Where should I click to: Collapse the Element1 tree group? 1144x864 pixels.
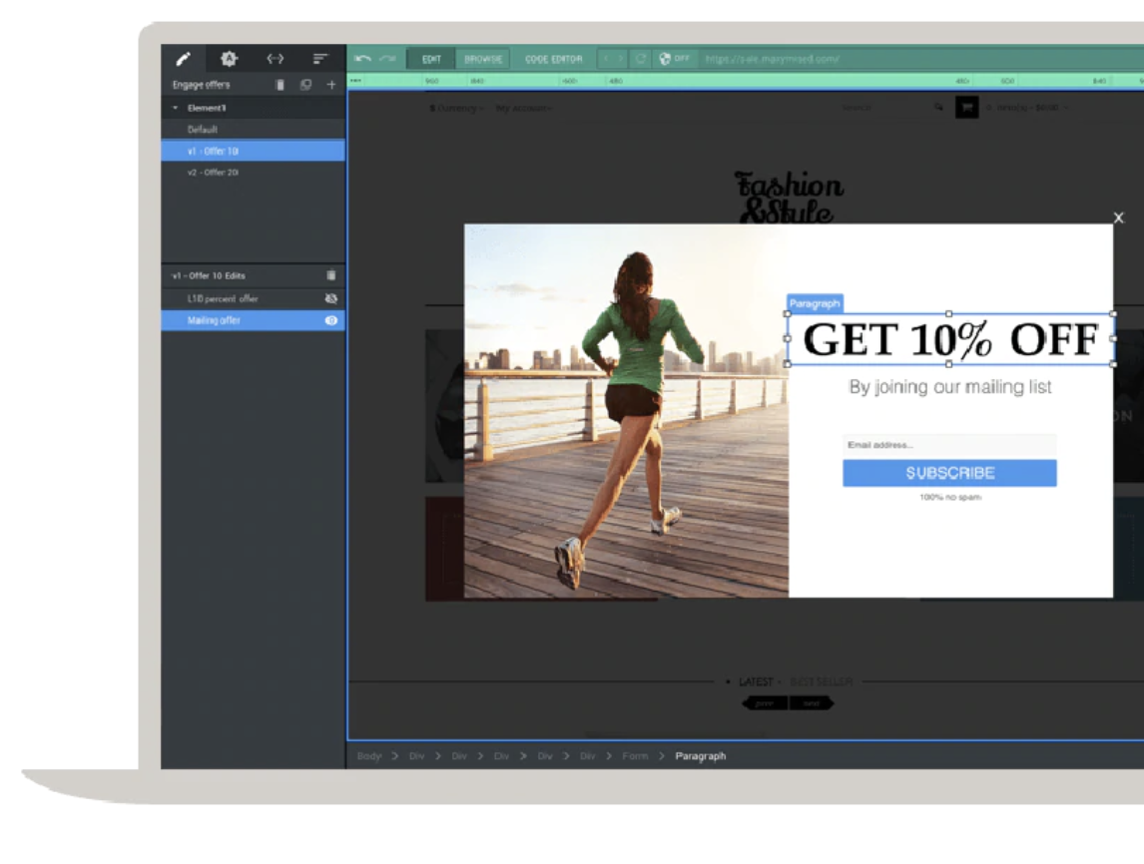175,108
